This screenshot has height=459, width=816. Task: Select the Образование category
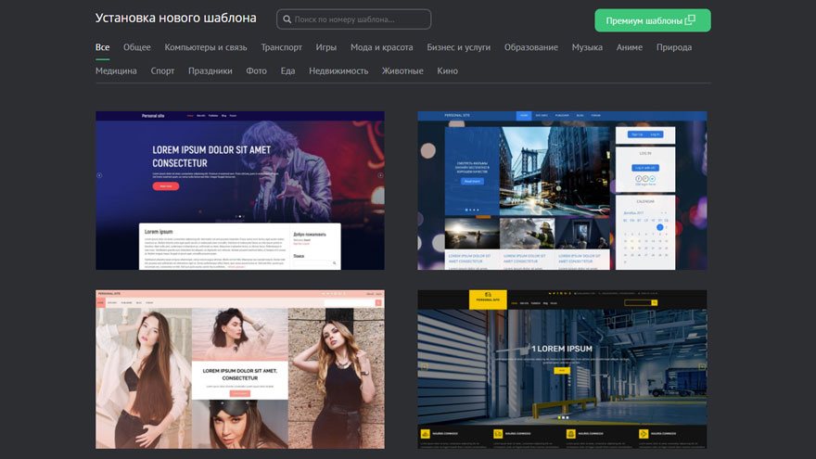pos(530,47)
